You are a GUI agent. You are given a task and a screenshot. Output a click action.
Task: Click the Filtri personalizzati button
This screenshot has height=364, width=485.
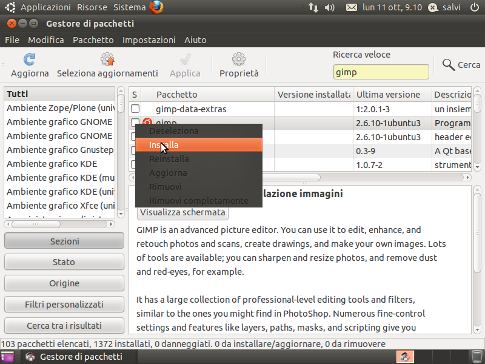(64, 305)
